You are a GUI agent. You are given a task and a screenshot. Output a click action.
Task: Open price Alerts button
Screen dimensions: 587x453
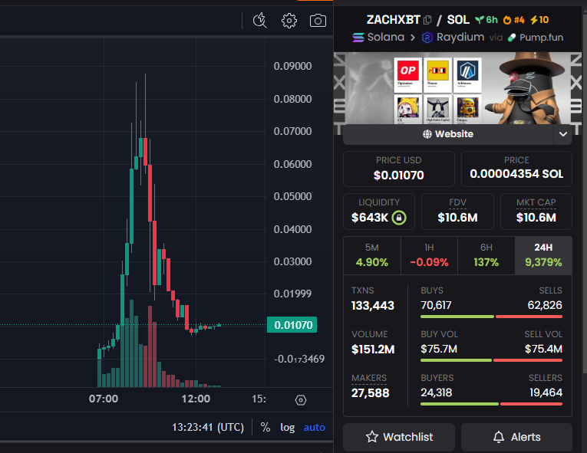pyautogui.click(x=516, y=437)
